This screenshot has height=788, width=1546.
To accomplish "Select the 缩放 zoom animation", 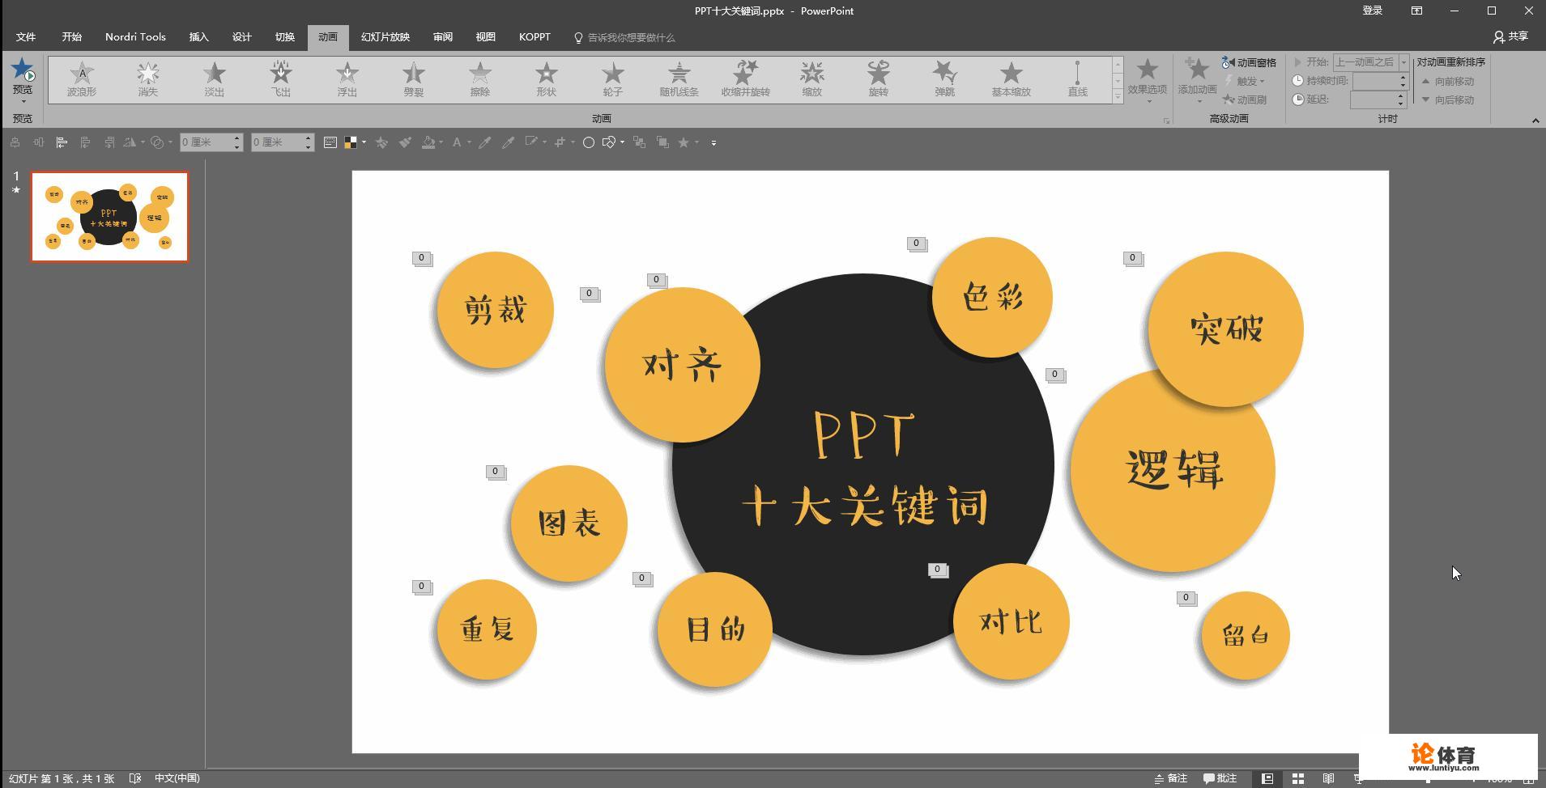I will coord(812,79).
